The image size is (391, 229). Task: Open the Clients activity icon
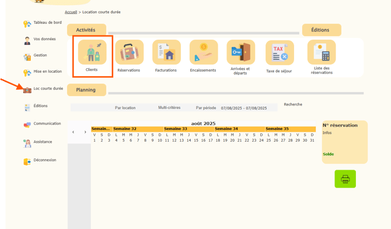(92, 52)
